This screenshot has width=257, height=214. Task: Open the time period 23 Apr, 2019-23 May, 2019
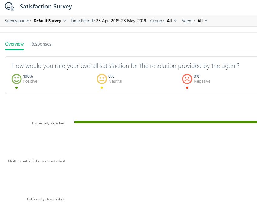click(121, 21)
